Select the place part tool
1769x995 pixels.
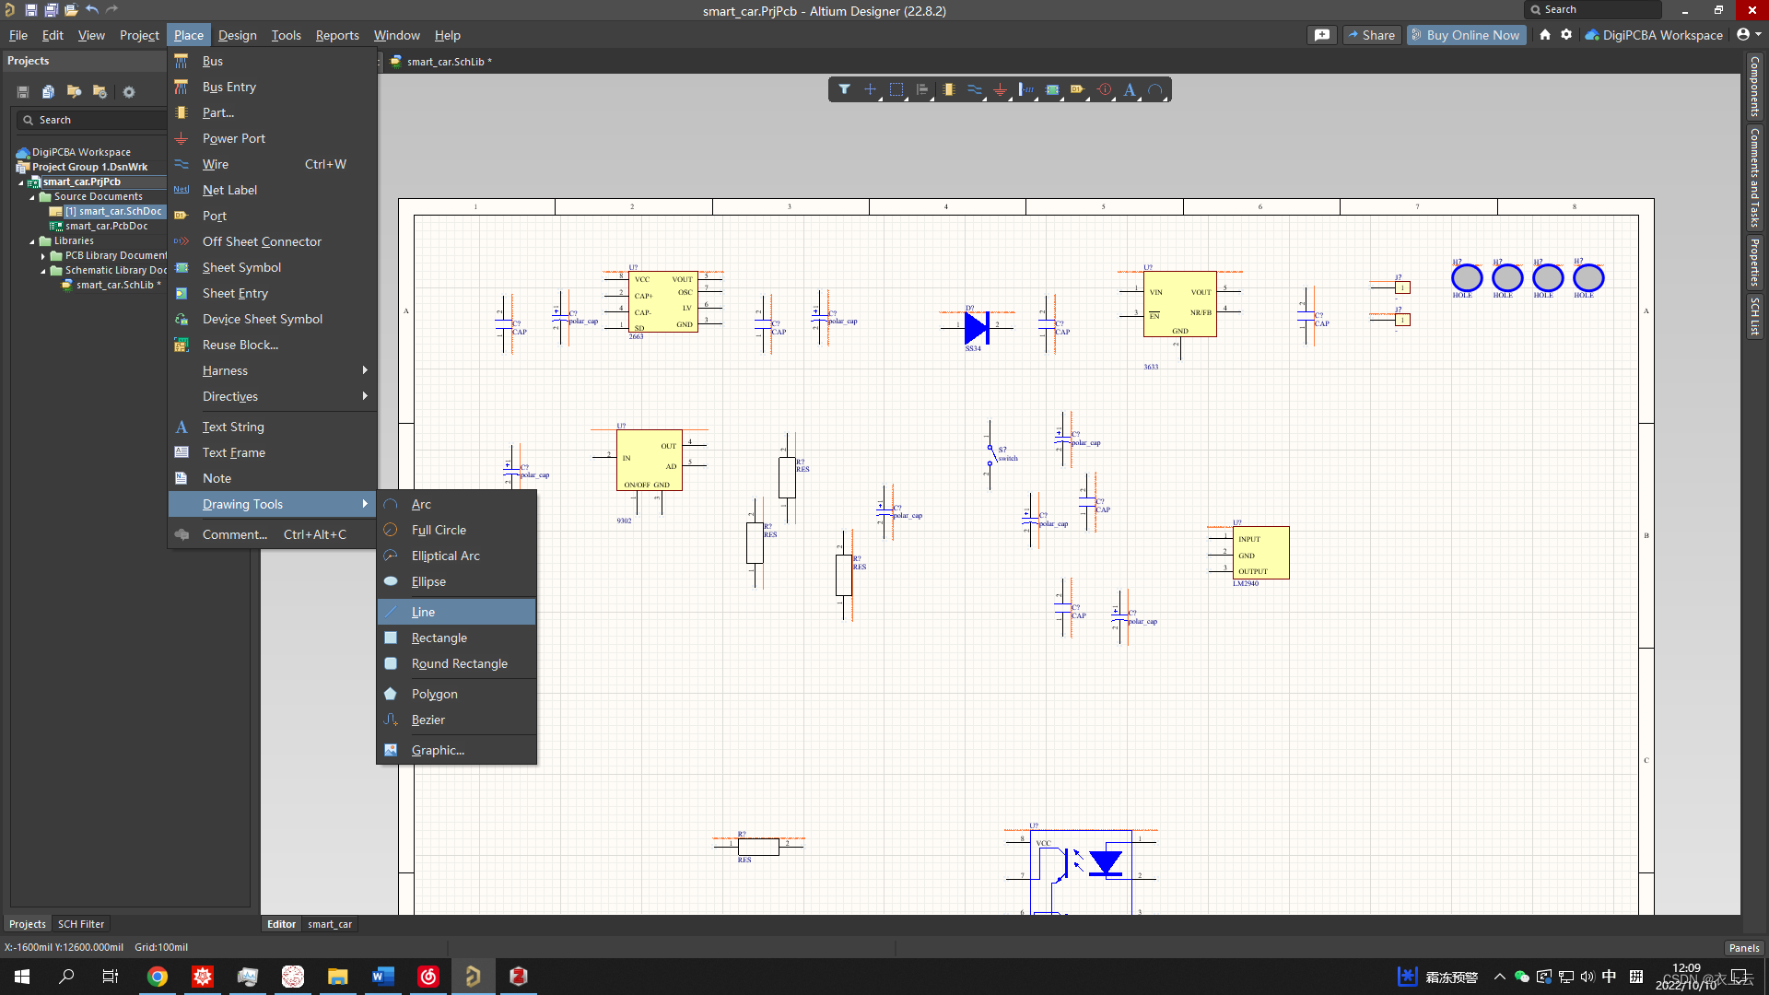[948, 89]
